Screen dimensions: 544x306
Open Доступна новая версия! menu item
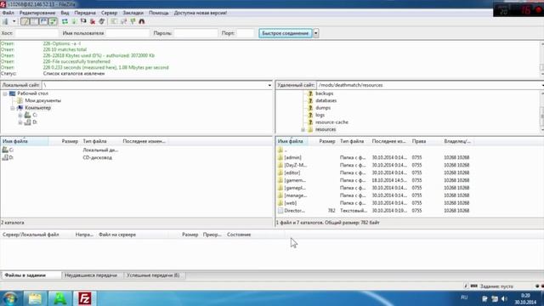[x=201, y=13]
